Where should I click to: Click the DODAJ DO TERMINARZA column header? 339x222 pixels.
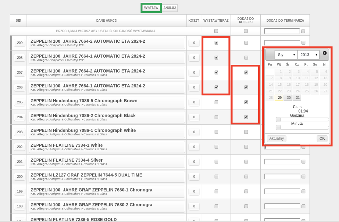[x=285, y=21]
